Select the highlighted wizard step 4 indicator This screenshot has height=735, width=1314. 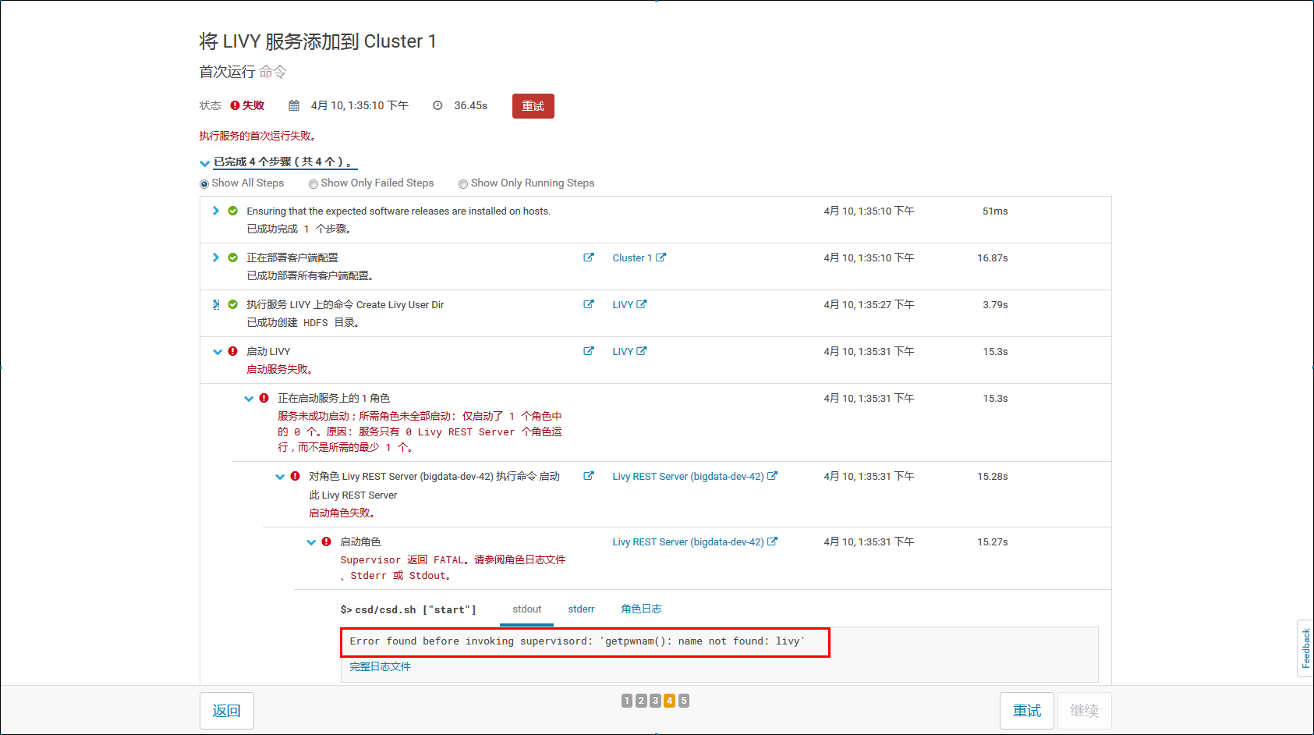669,701
